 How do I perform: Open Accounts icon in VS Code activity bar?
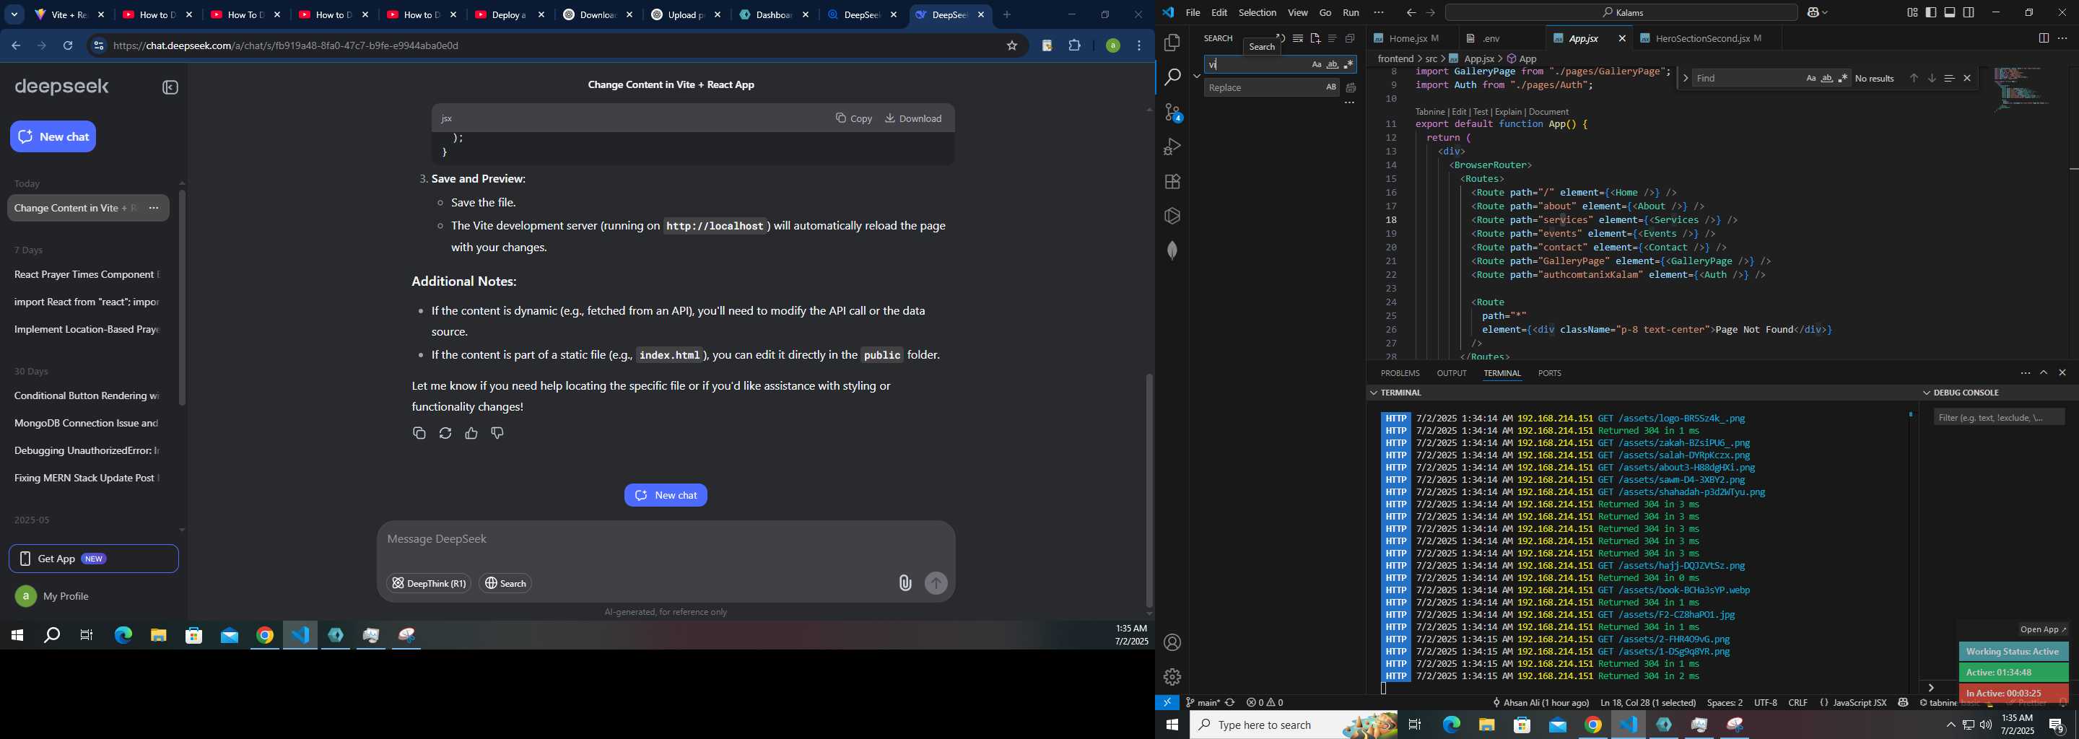pyautogui.click(x=1172, y=643)
